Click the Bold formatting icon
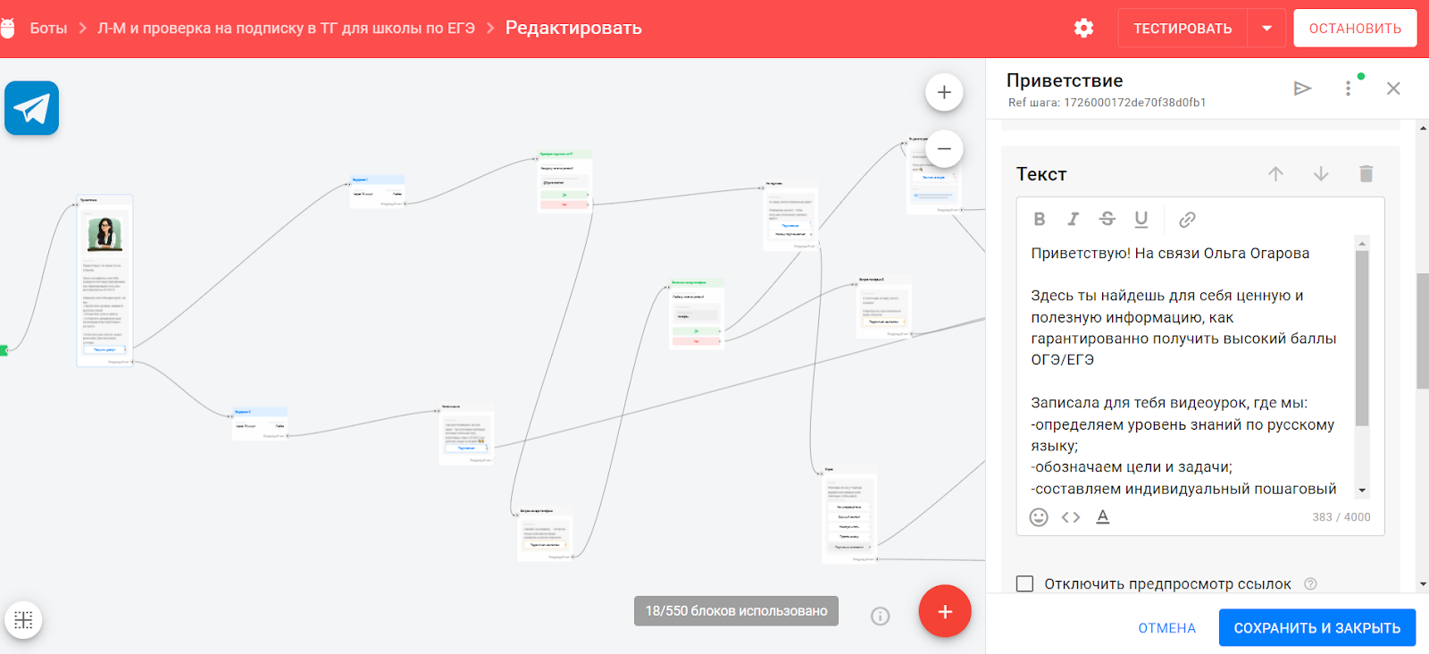The height and width of the screenshot is (654, 1429). pos(1039,219)
